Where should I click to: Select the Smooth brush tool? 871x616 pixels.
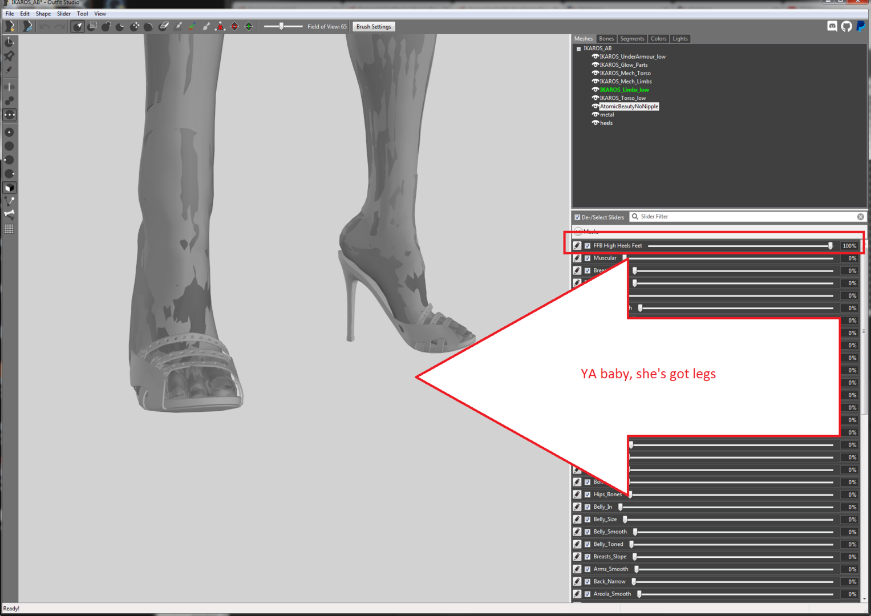coord(148,26)
